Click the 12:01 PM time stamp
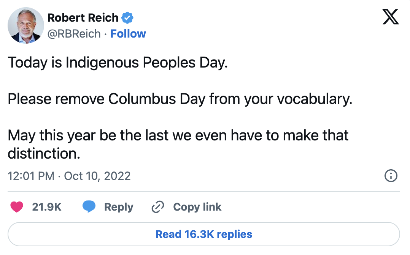This screenshot has height=255, width=410. [x=31, y=176]
